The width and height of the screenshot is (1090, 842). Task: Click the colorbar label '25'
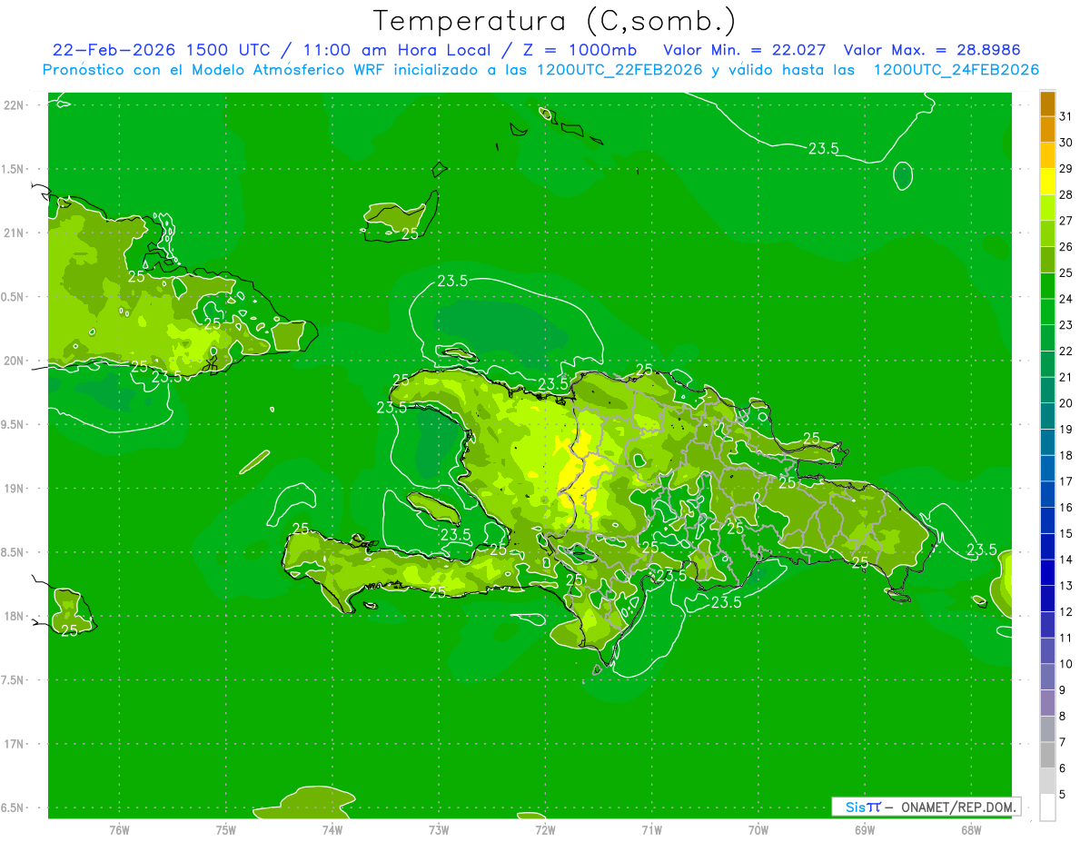1066,272
